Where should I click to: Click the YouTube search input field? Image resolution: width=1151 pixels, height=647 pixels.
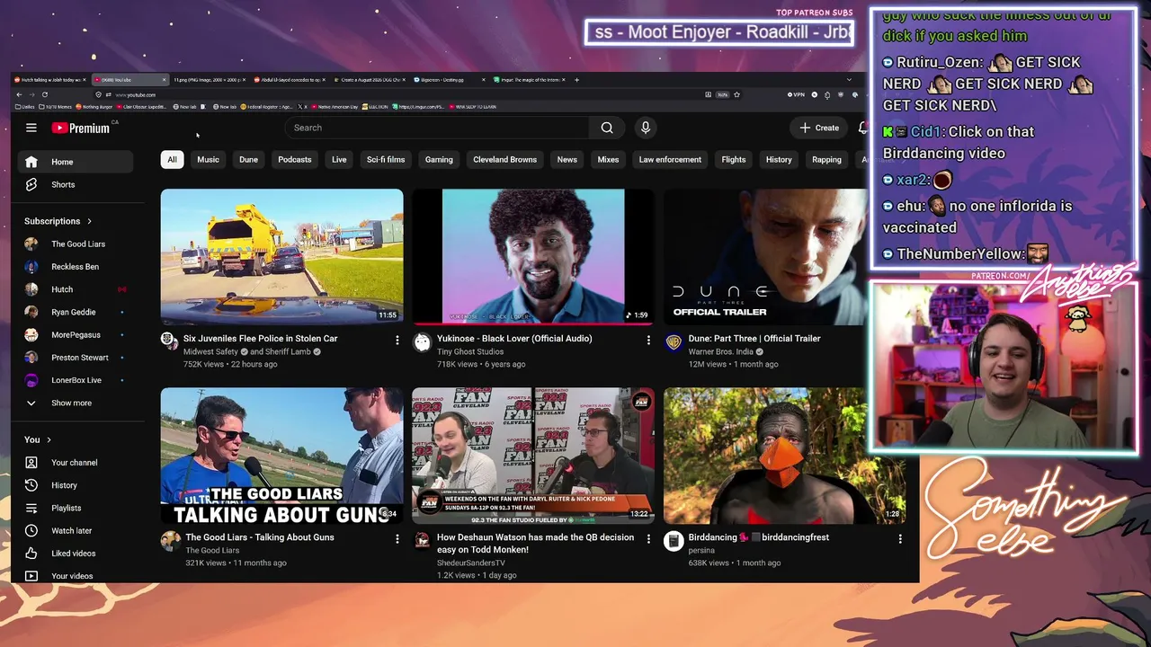coord(438,128)
